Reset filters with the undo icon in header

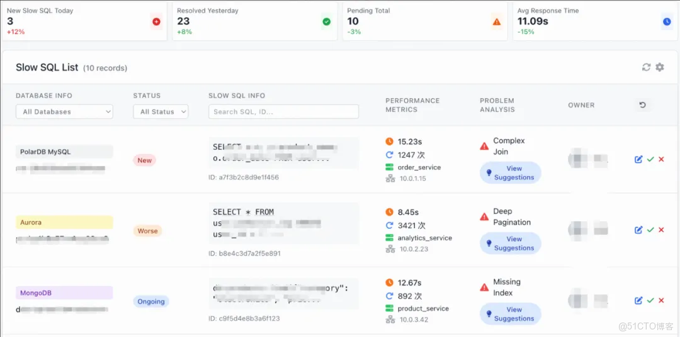(x=643, y=105)
